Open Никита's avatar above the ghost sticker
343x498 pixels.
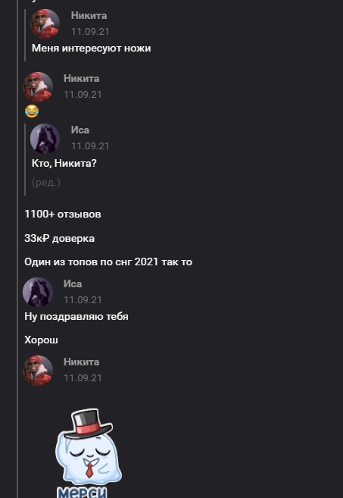pos(37,371)
